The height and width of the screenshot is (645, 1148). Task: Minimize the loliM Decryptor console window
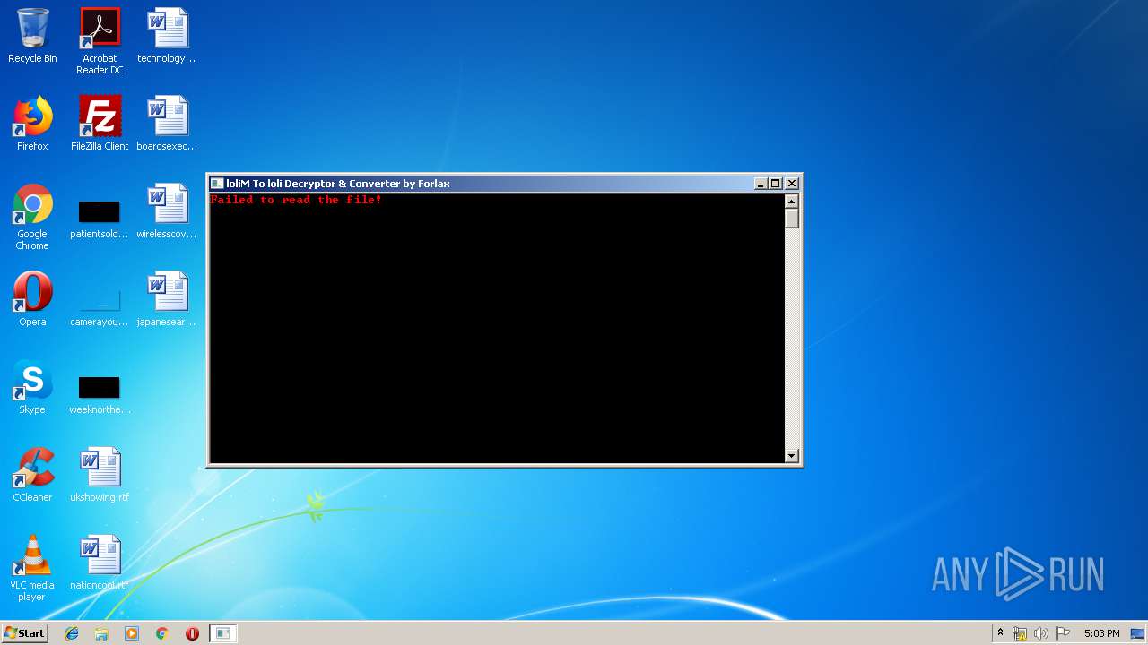[761, 184]
